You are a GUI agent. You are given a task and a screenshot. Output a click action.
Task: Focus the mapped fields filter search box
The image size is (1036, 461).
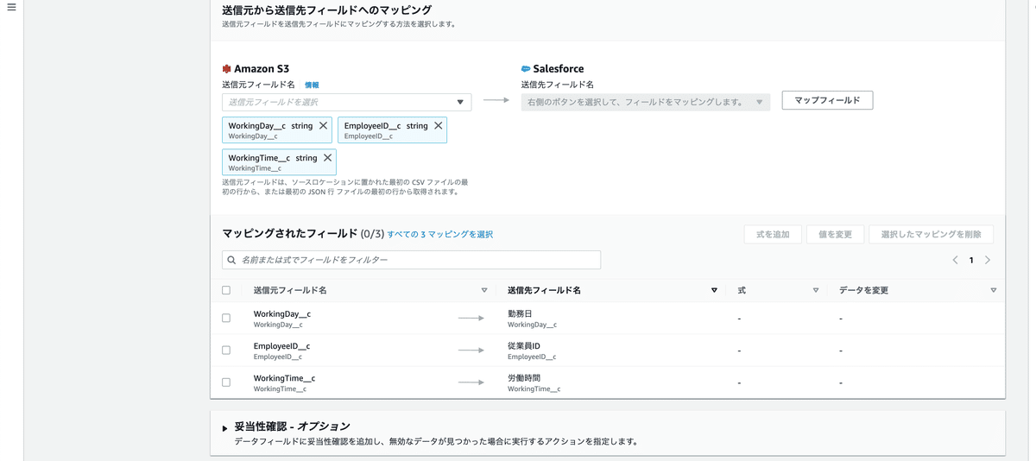point(411,260)
